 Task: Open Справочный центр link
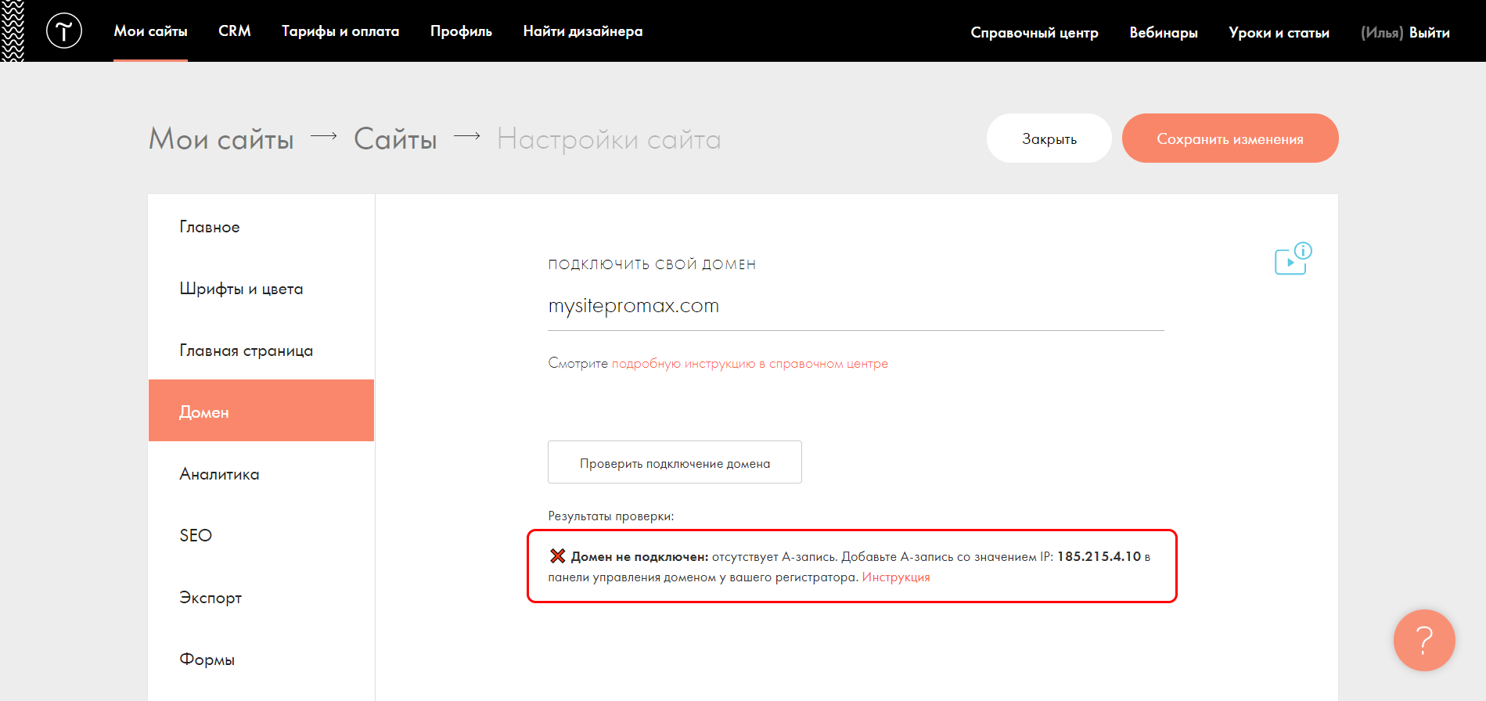click(1034, 33)
